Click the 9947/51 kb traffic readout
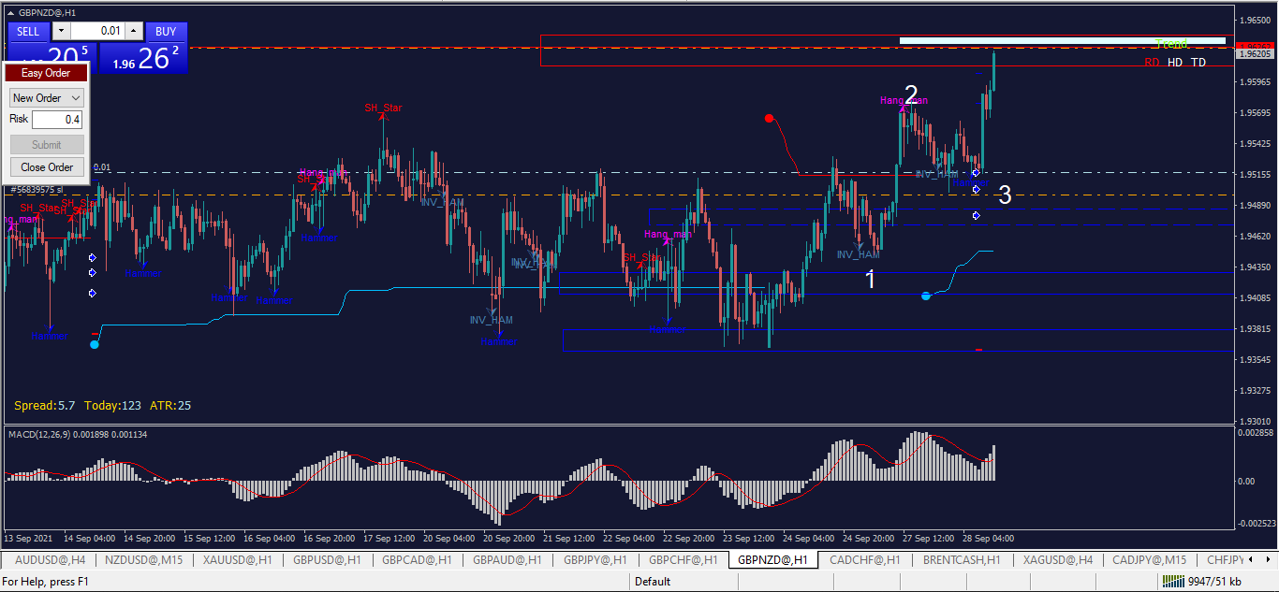 1214,582
